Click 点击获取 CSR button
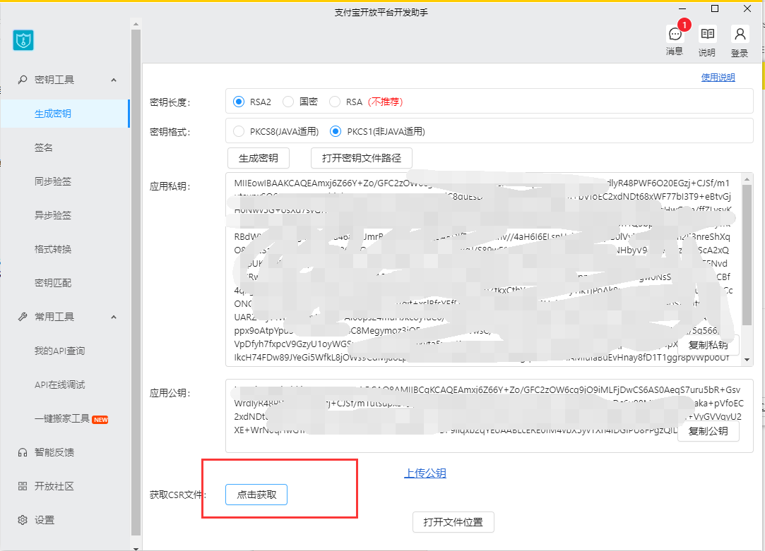This screenshot has width=765, height=551. (256, 495)
